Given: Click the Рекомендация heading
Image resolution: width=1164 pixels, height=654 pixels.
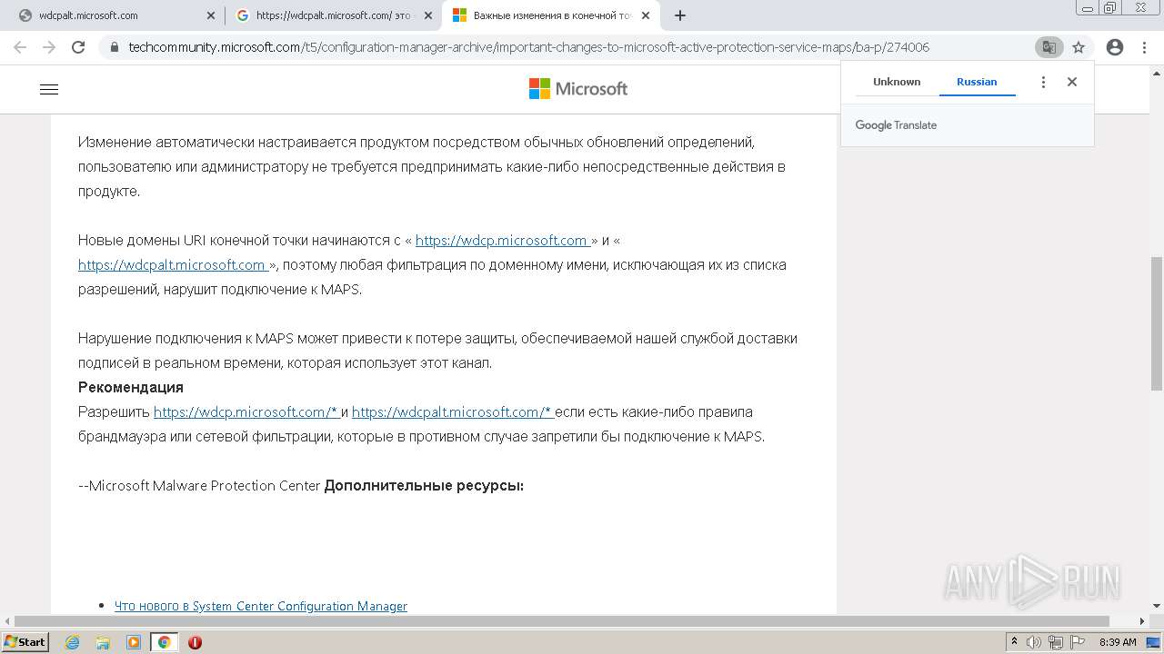Looking at the screenshot, I should 131,388.
